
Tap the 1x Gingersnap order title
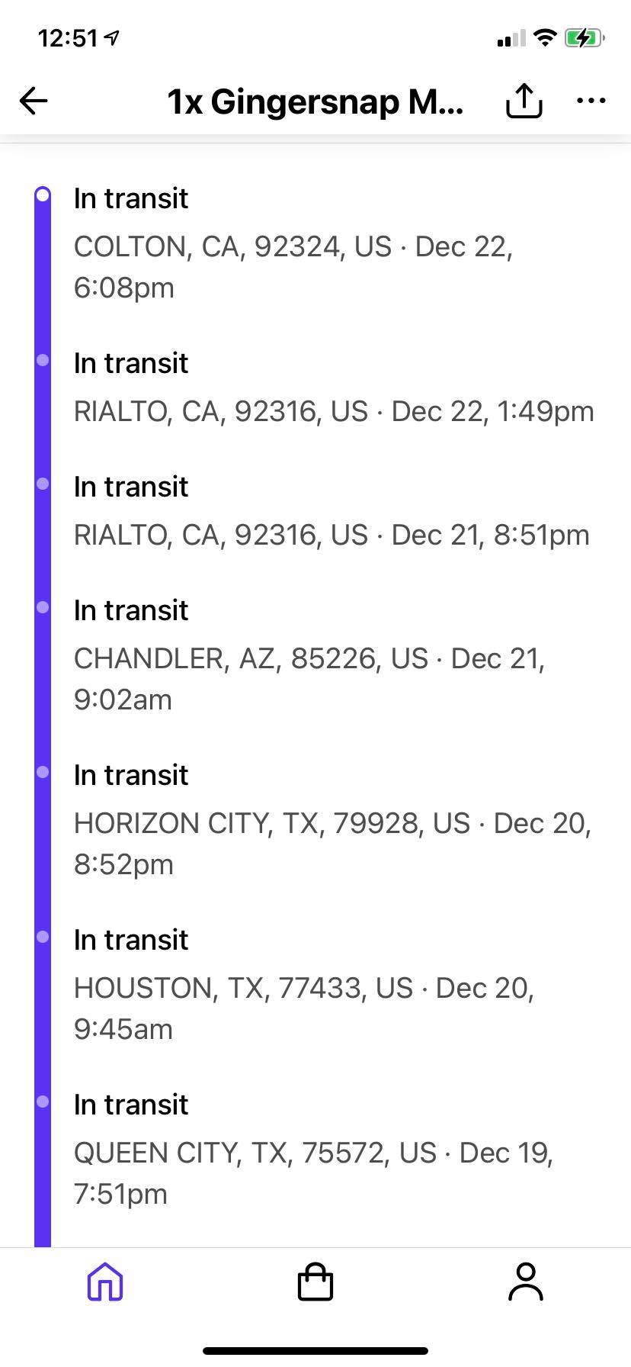point(315,101)
